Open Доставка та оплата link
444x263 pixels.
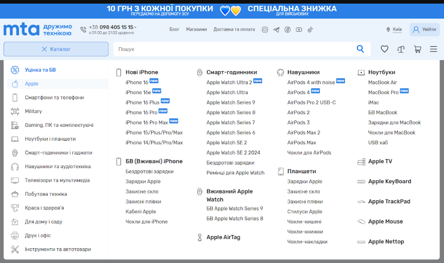click(x=234, y=29)
